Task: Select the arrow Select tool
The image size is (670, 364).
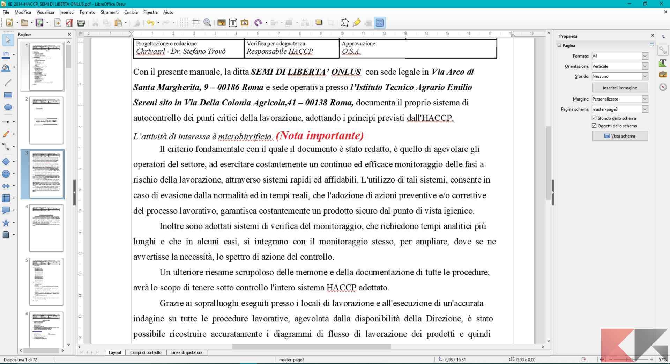Action: coord(8,40)
